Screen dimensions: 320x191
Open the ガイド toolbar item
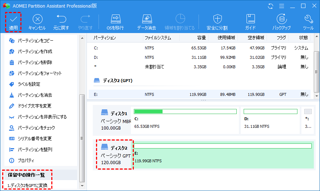tap(251, 22)
